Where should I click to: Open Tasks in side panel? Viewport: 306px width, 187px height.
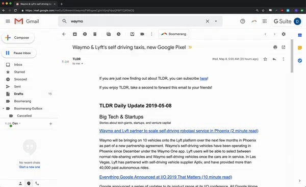(x=300, y=61)
